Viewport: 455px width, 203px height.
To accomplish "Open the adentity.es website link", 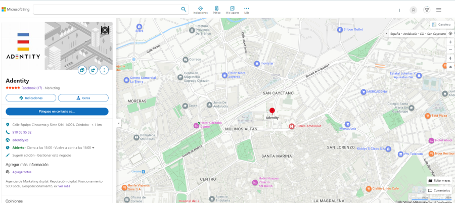I will (x=20, y=140).
